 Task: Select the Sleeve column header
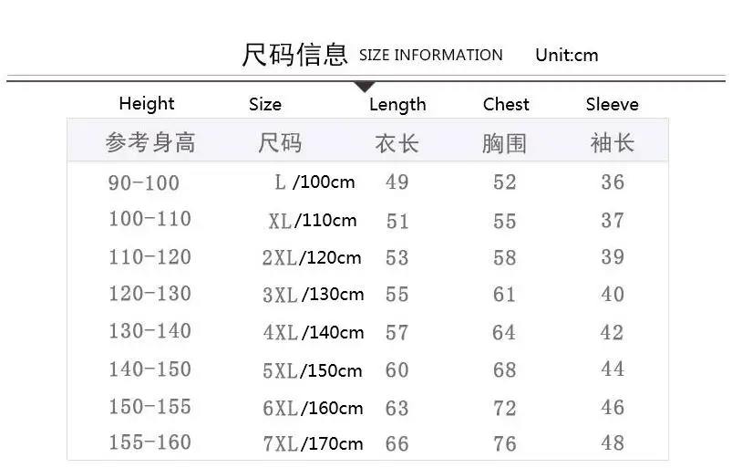click(x=612, y=104)
